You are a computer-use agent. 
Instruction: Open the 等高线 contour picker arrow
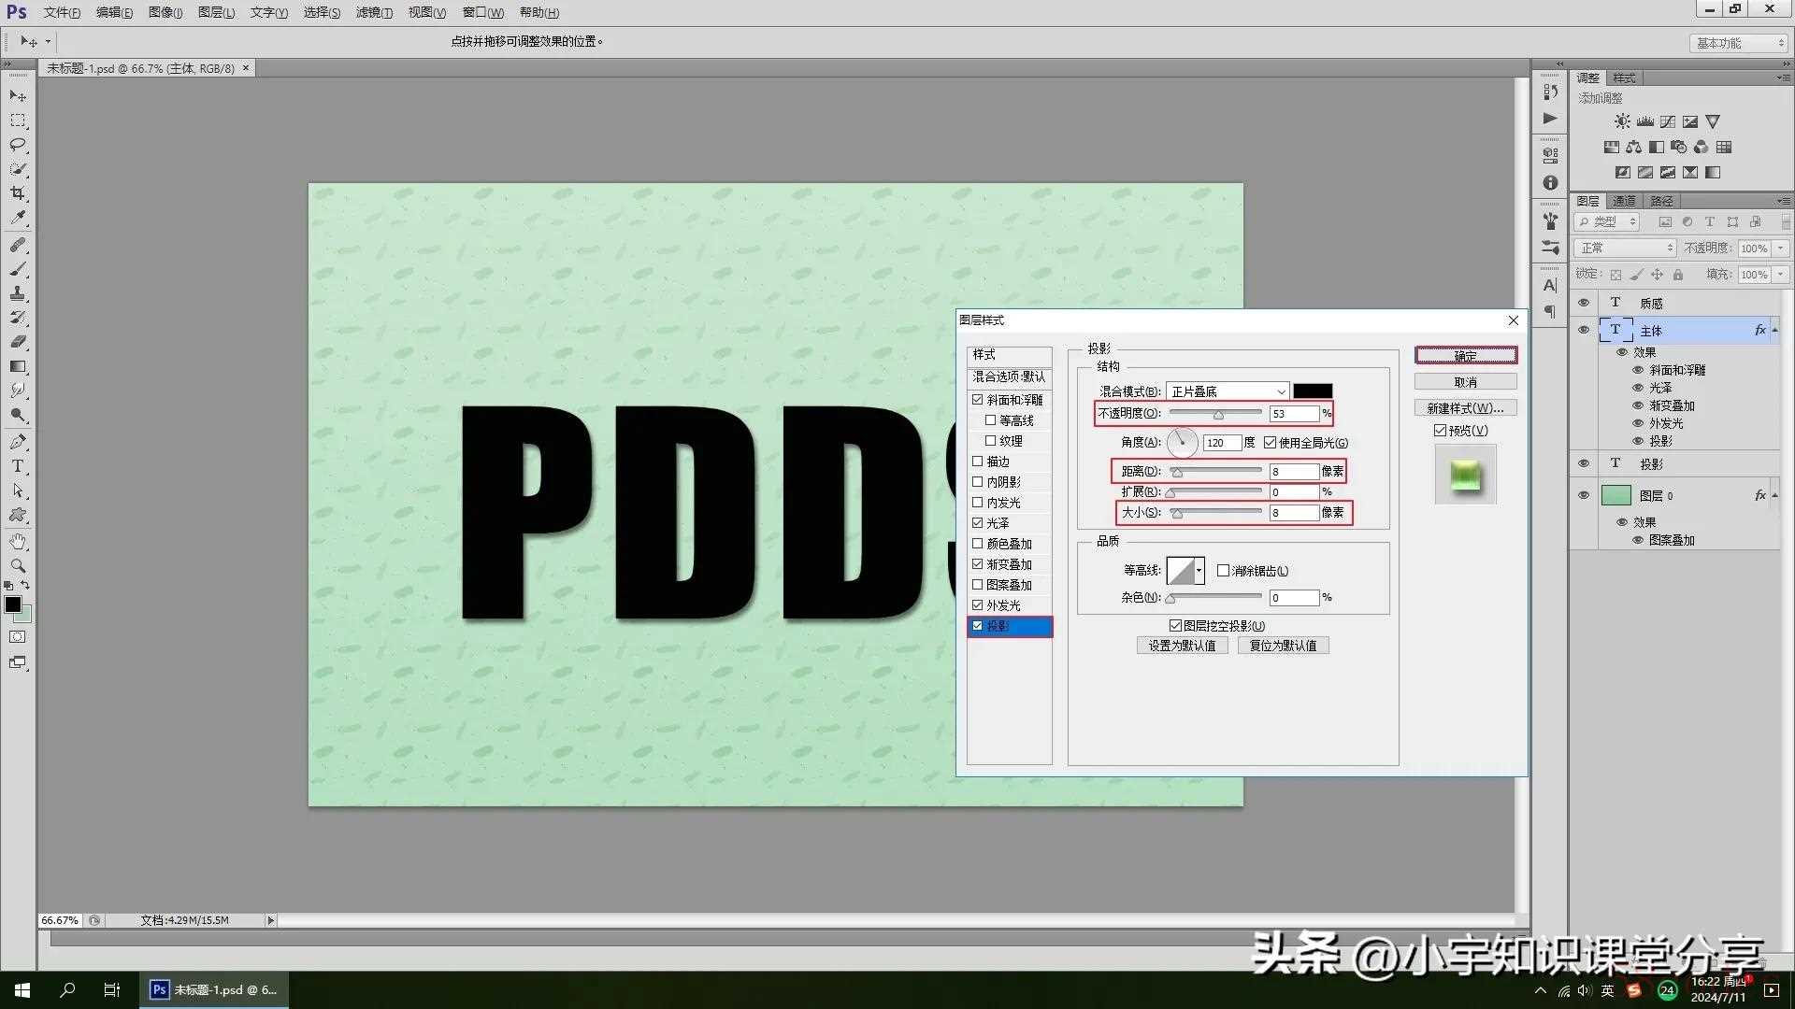click(x=1199, y=571)
